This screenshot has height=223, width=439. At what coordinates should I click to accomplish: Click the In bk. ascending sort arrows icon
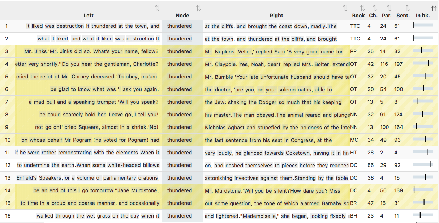pos(434,8)
